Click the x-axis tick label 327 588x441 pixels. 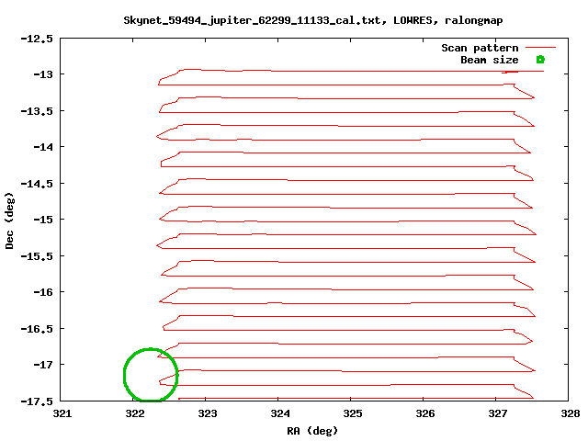click(498, 413)
